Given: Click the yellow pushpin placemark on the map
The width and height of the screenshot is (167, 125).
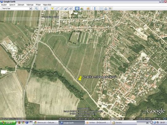Looking at the screenshot, I should 80,78.
